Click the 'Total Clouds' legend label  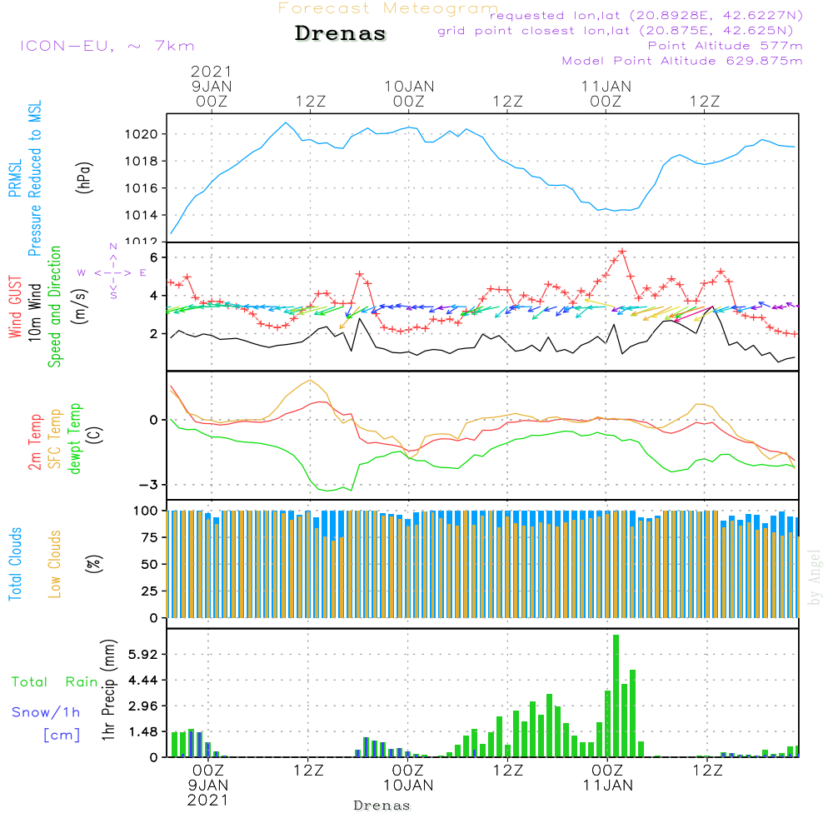(15, 564)
